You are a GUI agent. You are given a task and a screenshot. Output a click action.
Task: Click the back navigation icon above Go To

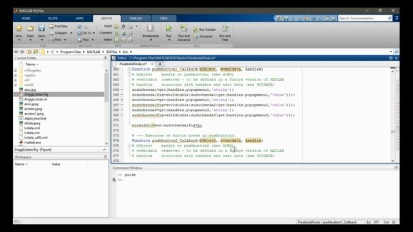(79, 26)
